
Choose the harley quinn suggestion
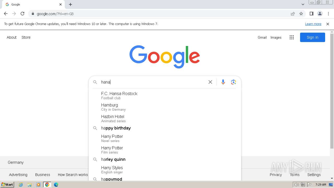pos(165,159)
